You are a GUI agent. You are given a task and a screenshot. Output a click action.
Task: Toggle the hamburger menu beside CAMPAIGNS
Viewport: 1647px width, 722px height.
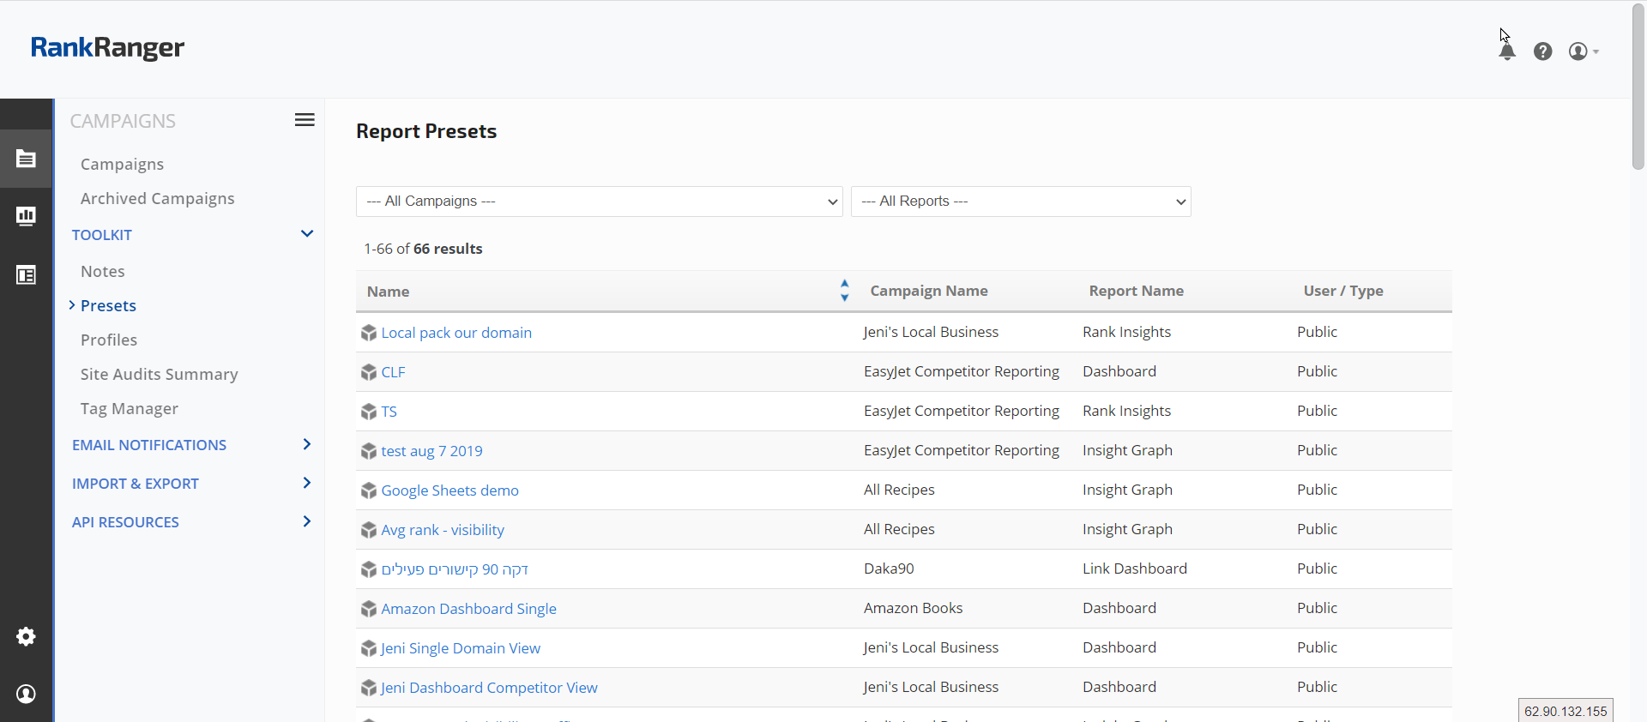(305, 120)
